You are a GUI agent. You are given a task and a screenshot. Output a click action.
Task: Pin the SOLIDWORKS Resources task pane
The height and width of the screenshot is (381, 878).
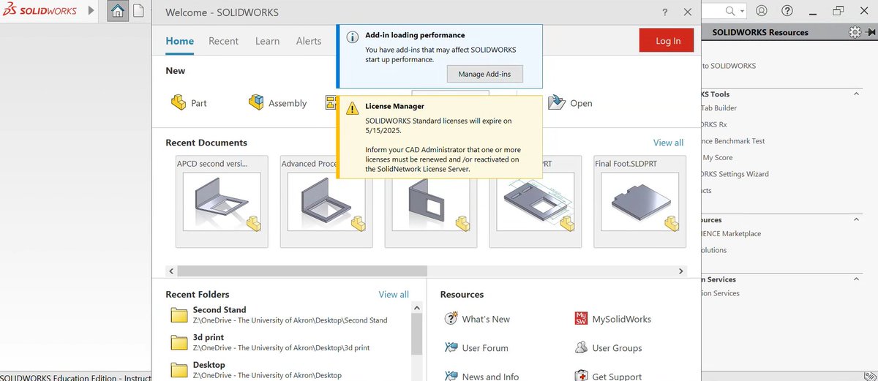[x=870, y=32]
